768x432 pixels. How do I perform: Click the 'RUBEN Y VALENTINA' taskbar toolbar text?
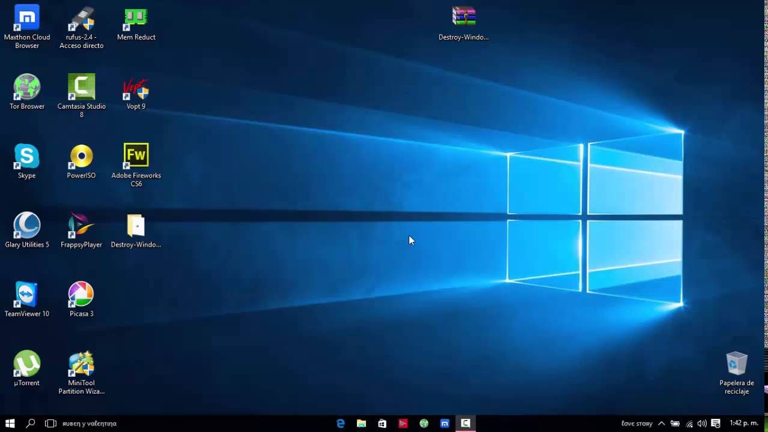click(x=90, y=424)
